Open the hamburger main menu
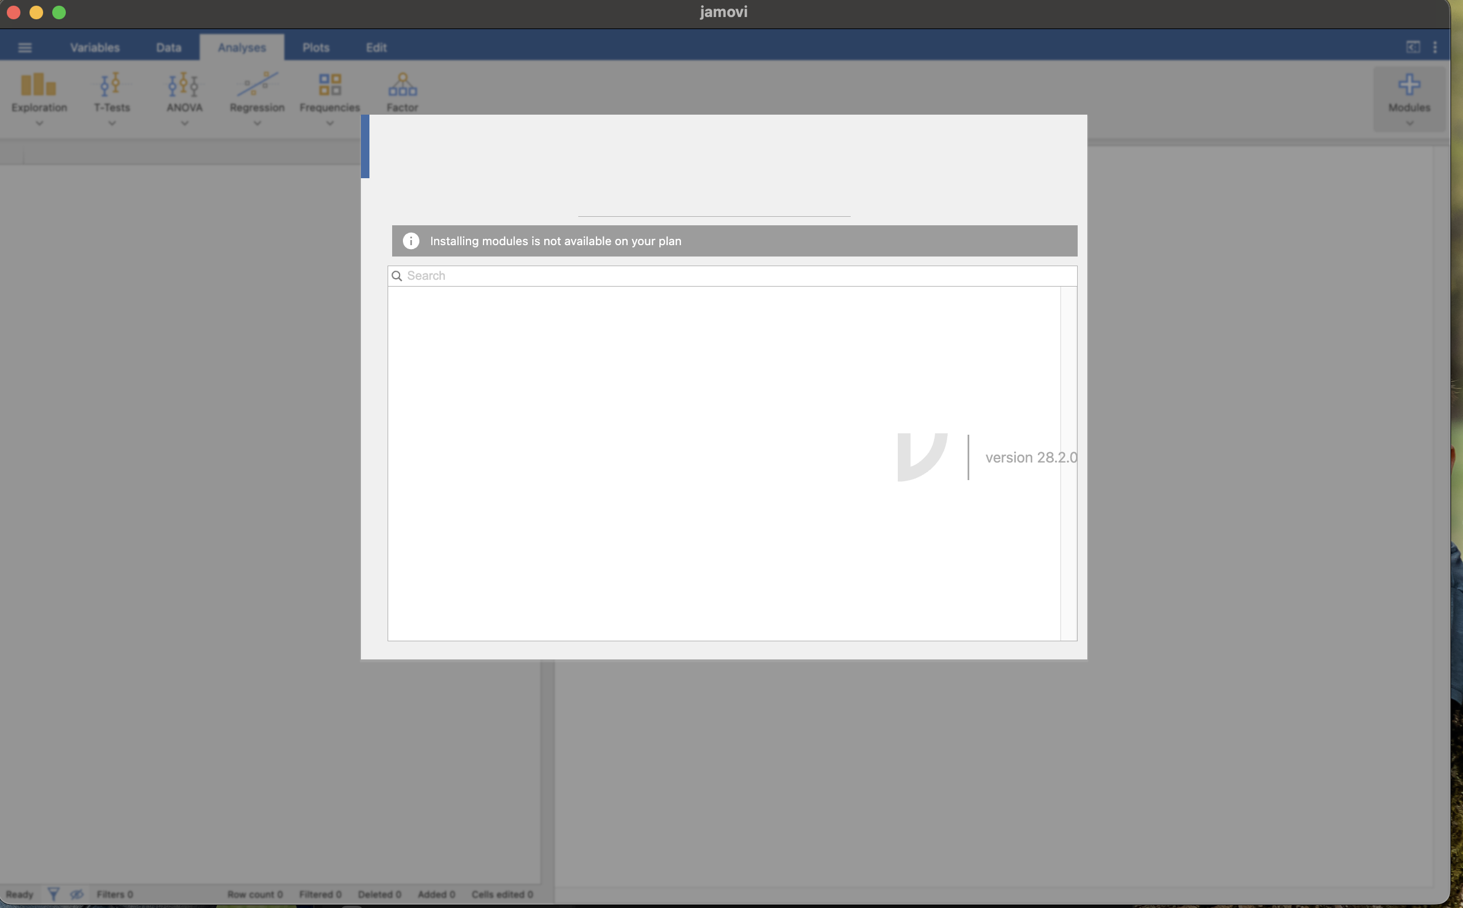Viewport: 1463px width, 908px height. click(24, 48)
